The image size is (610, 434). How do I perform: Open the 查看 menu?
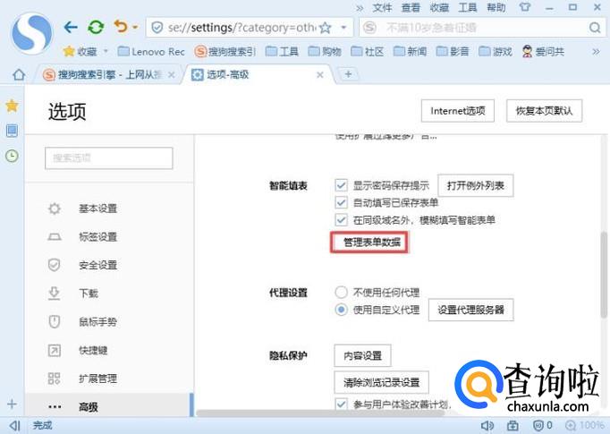point(411,7)
